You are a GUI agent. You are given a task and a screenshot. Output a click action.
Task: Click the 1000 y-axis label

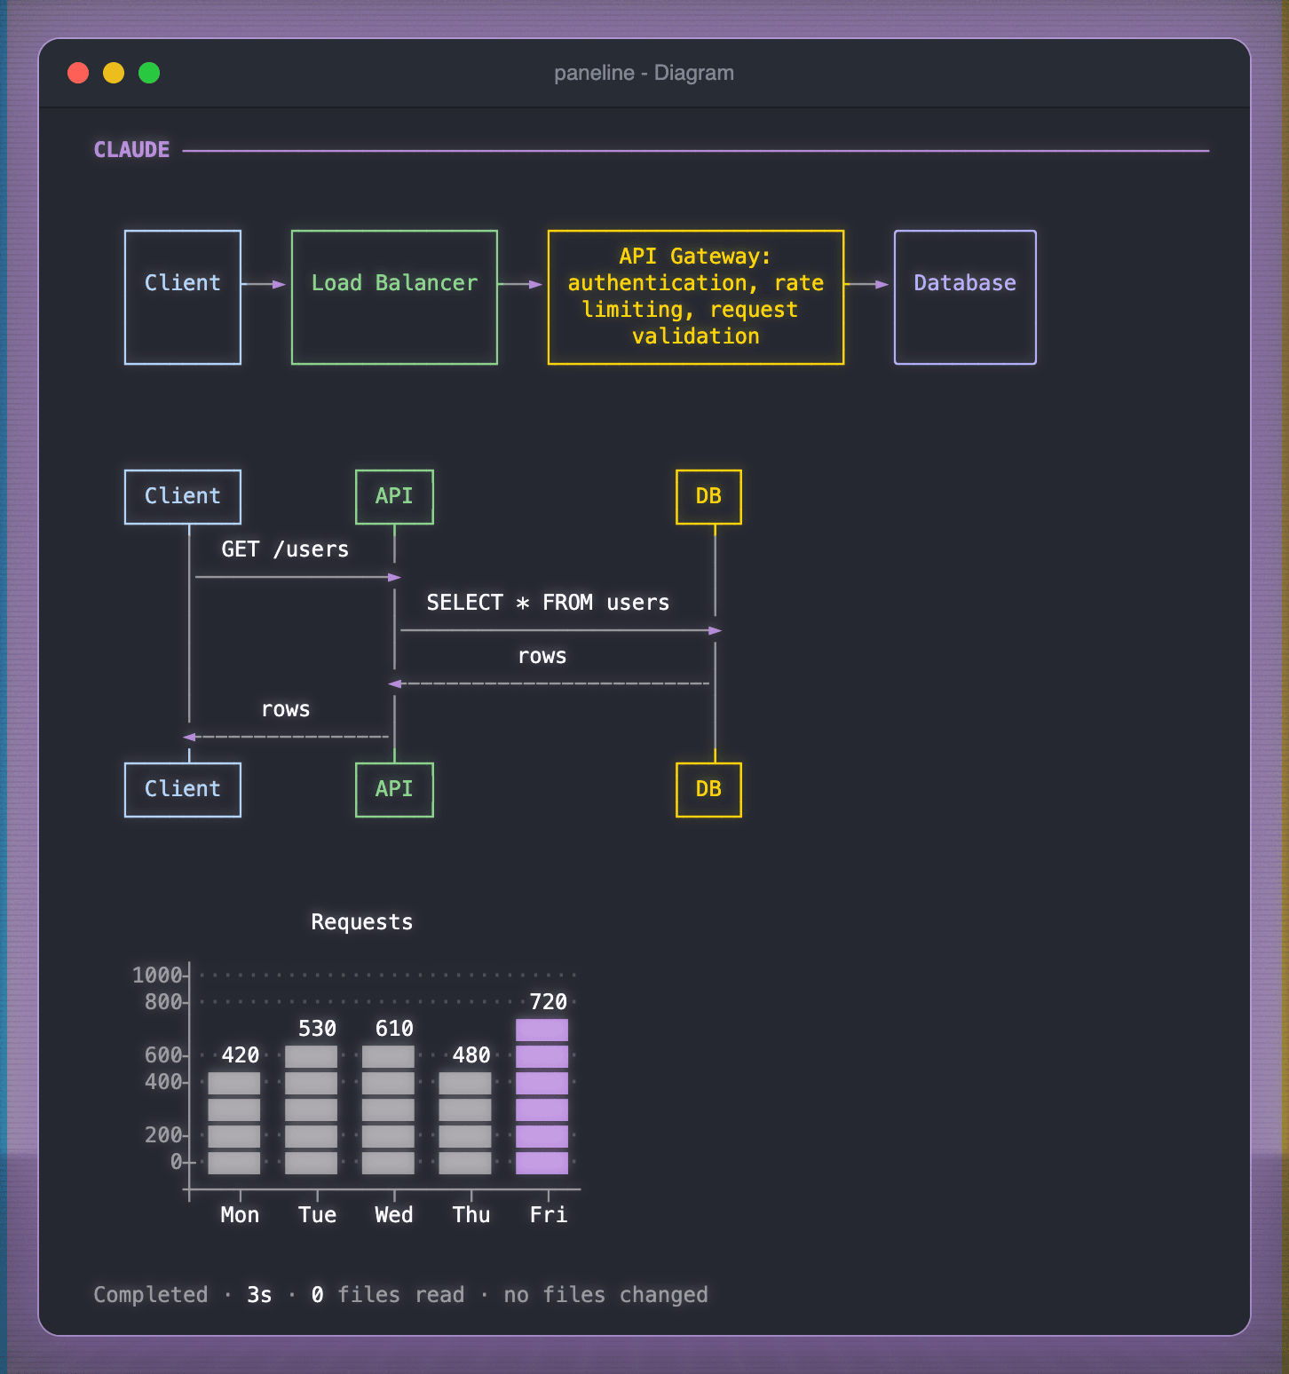click(x=157, y=975)
